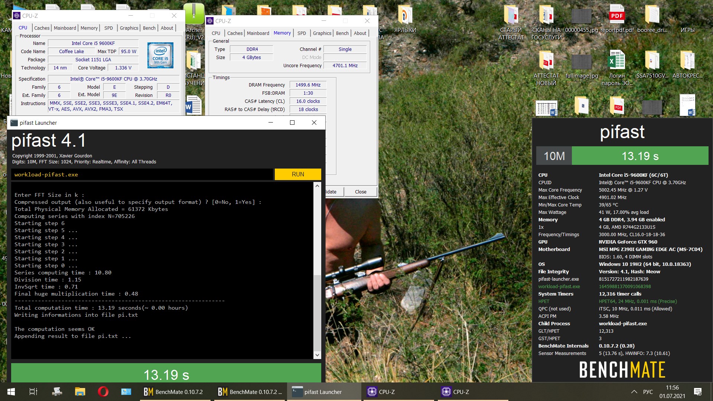Click the yellow RUN button in pifast Launcher
This screenshot has width=713, height=401.
298,175
